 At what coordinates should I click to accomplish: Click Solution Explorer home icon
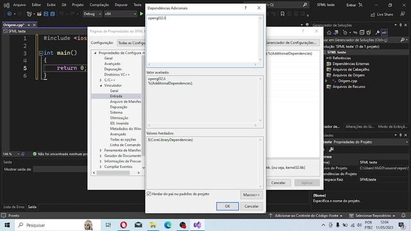pos(329,33)
